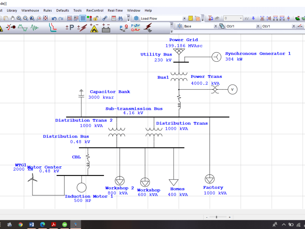Toggle the grid display icon
Screen dimensions: 305x229
click(83, 18)
